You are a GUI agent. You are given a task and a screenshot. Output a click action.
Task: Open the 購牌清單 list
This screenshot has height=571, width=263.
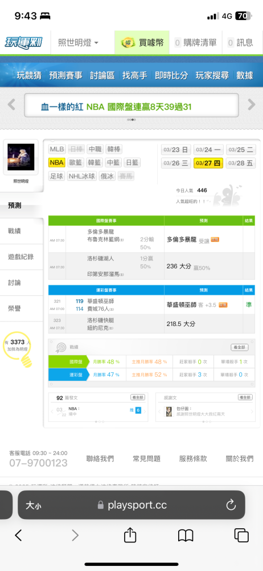tap(195, 43)
